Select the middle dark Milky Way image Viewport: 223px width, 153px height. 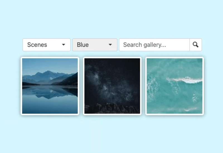112,86
